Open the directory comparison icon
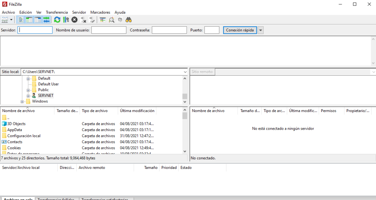This screenshot has height=200, width=376. coord(102,19)
